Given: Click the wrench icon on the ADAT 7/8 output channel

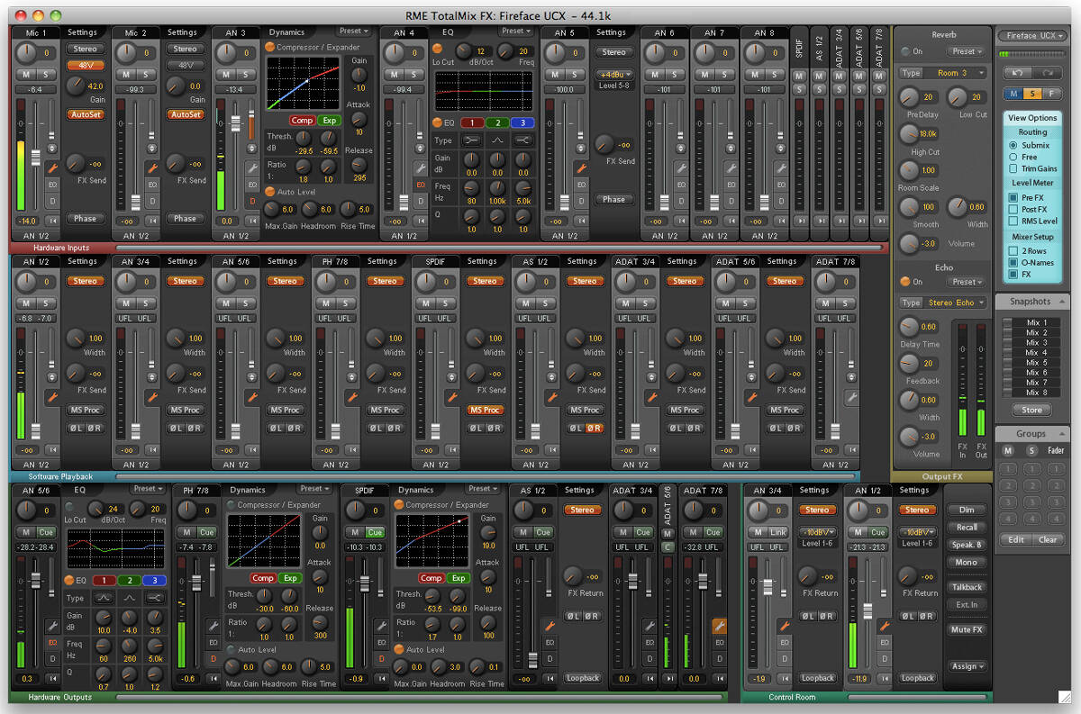Looking at the screenshot, I should point(722,623).
